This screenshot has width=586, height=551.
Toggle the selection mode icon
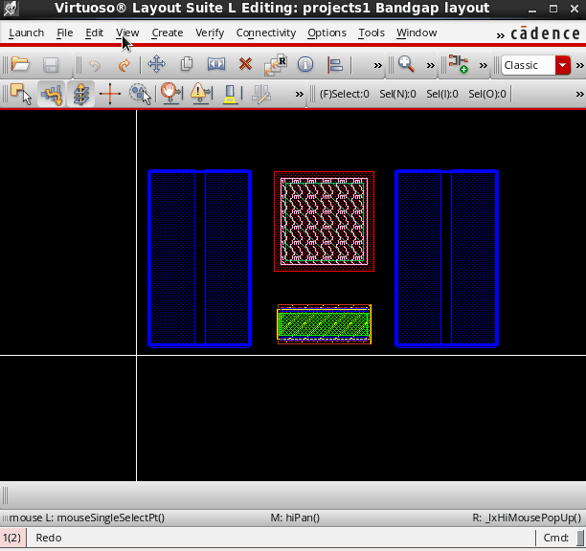coord(20,94)
